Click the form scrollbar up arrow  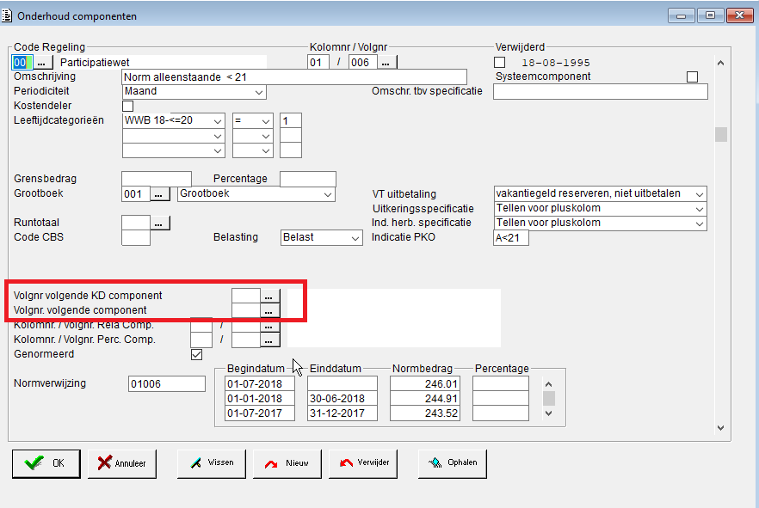[x=721, y=63]
